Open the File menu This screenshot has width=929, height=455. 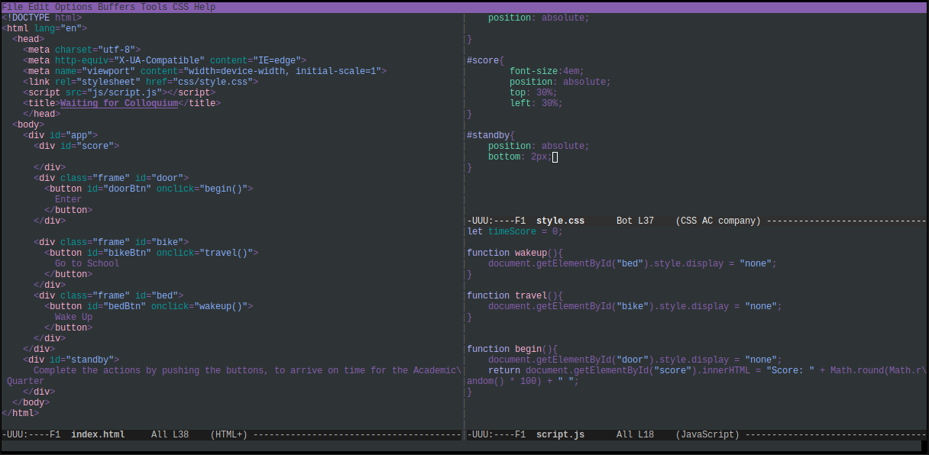(x=12, y=7)
